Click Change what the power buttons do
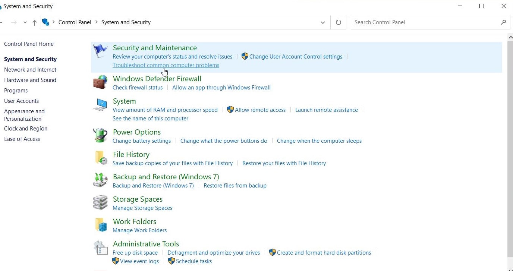The image size is (513, 271). point(224,141)
